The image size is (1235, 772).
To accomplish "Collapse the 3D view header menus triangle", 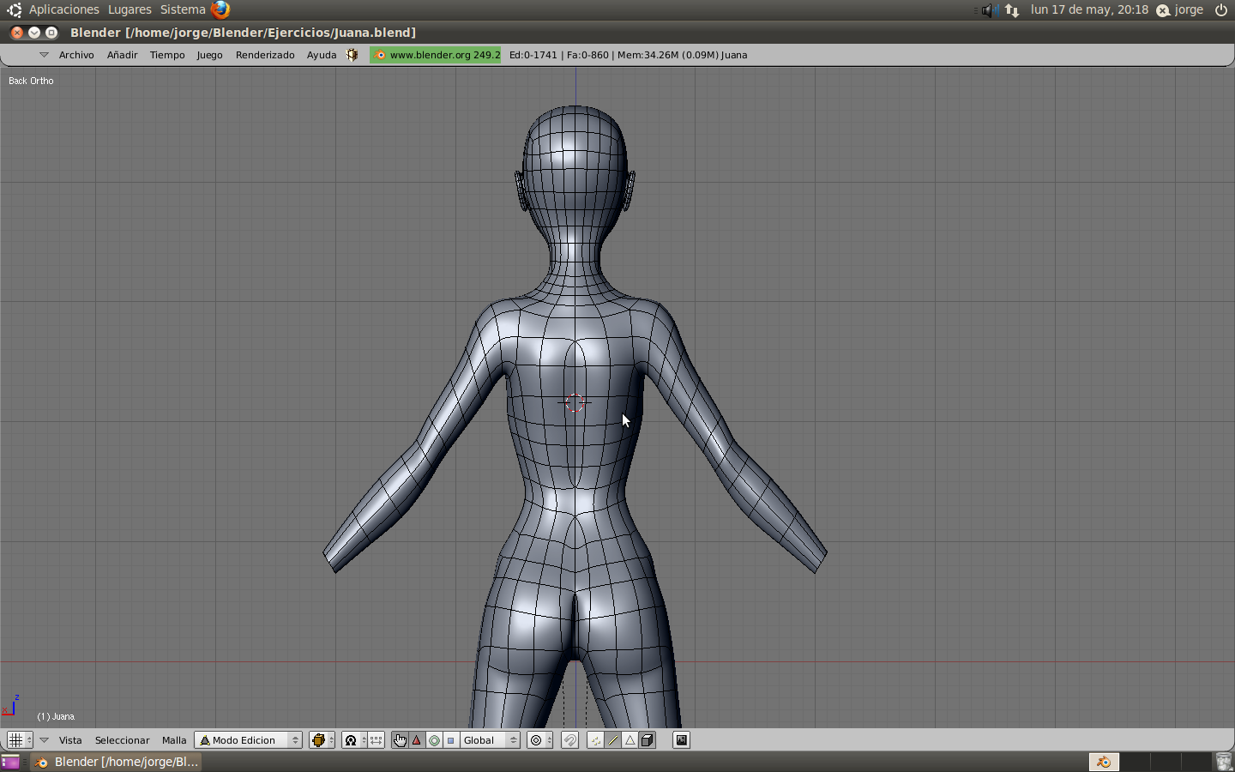I will click(44, 740).
